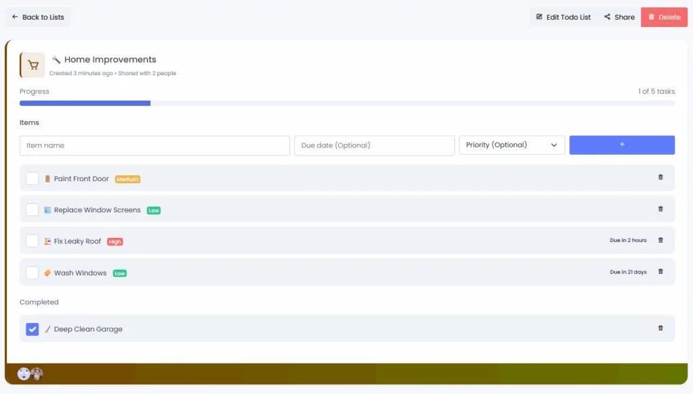Delete the Wash Windows item
693x394 pixels.
661,272
